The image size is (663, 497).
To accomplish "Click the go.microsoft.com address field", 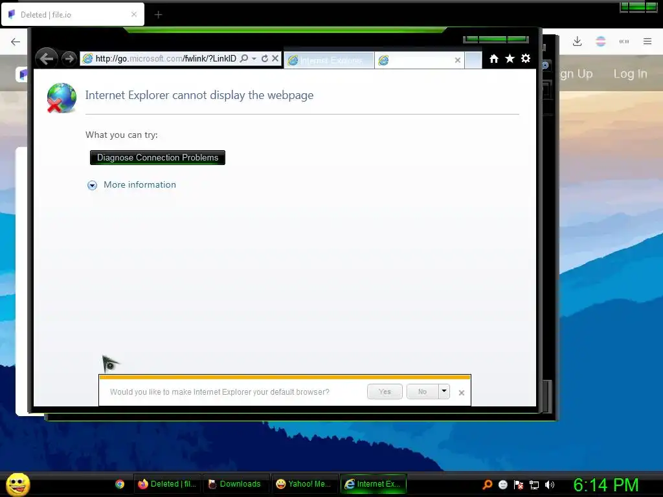I will tap(166, 58).
